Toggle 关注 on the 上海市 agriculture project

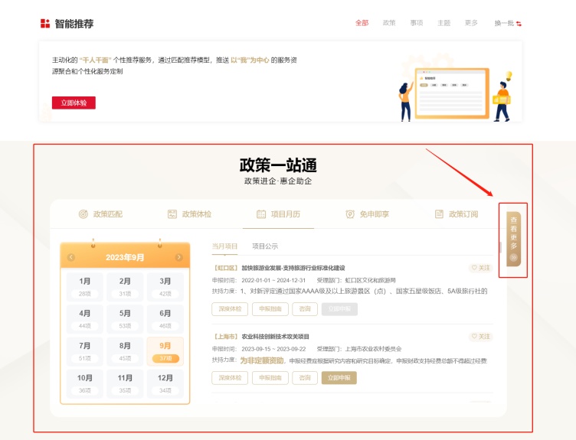point(480,336)
